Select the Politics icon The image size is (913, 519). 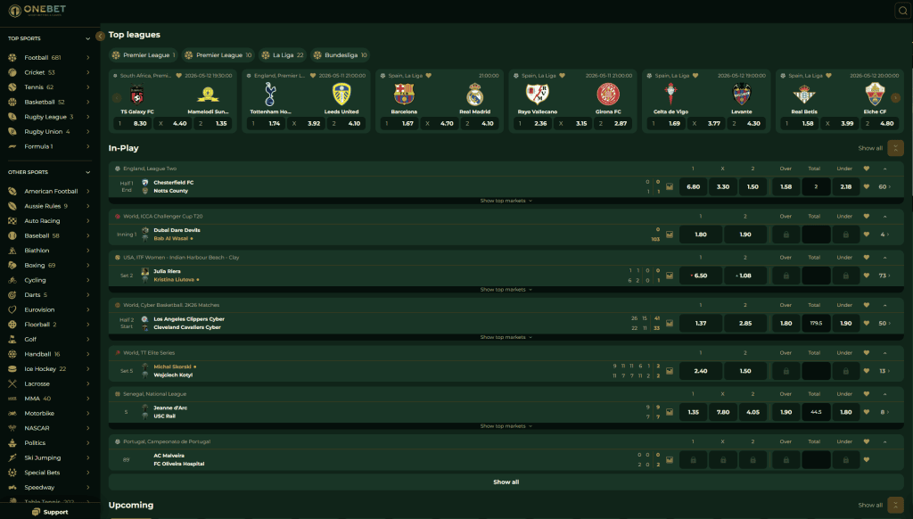coord(12,442)
